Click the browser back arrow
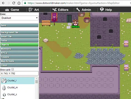This screenshot has width=131, height=99. tap(3, 3)
